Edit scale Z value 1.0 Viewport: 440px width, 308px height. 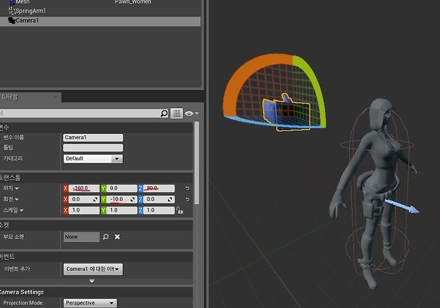(x=159, y=210)
